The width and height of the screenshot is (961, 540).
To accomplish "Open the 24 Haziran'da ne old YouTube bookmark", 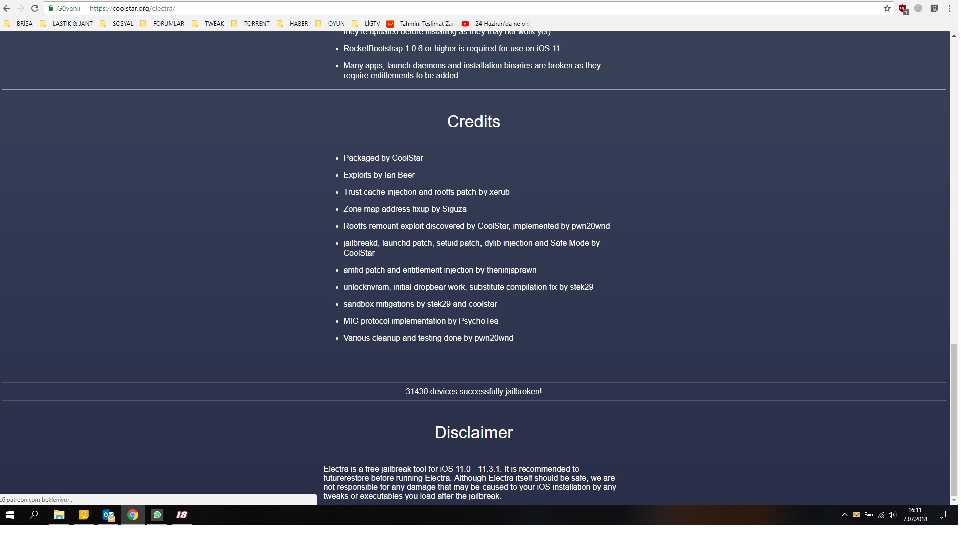I will coord(496,23).
